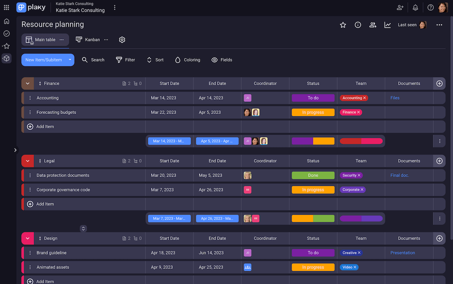
Task: Select the Search icon in the toolbar
Action: [93, 60]
